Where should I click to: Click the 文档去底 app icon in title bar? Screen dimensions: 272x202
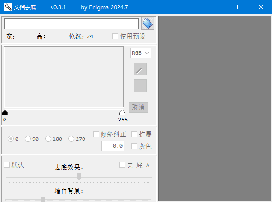pyautogui.click(x=8, y=7)
